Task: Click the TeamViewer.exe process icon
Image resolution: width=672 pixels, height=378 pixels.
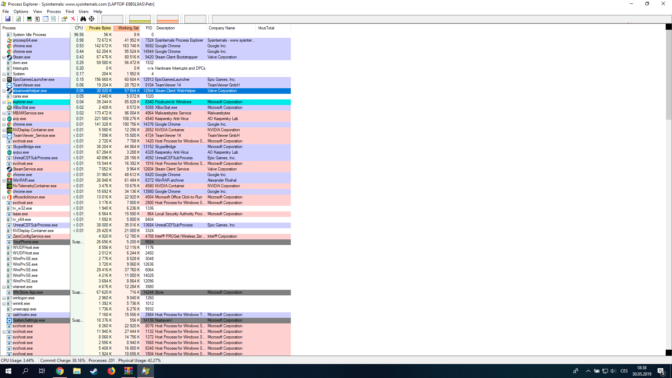Action: point(9,85)
